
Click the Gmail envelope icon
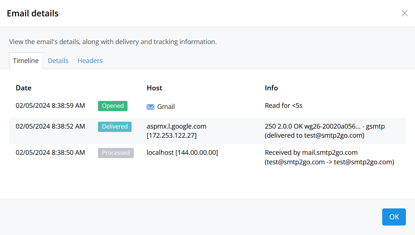point(150,107)
